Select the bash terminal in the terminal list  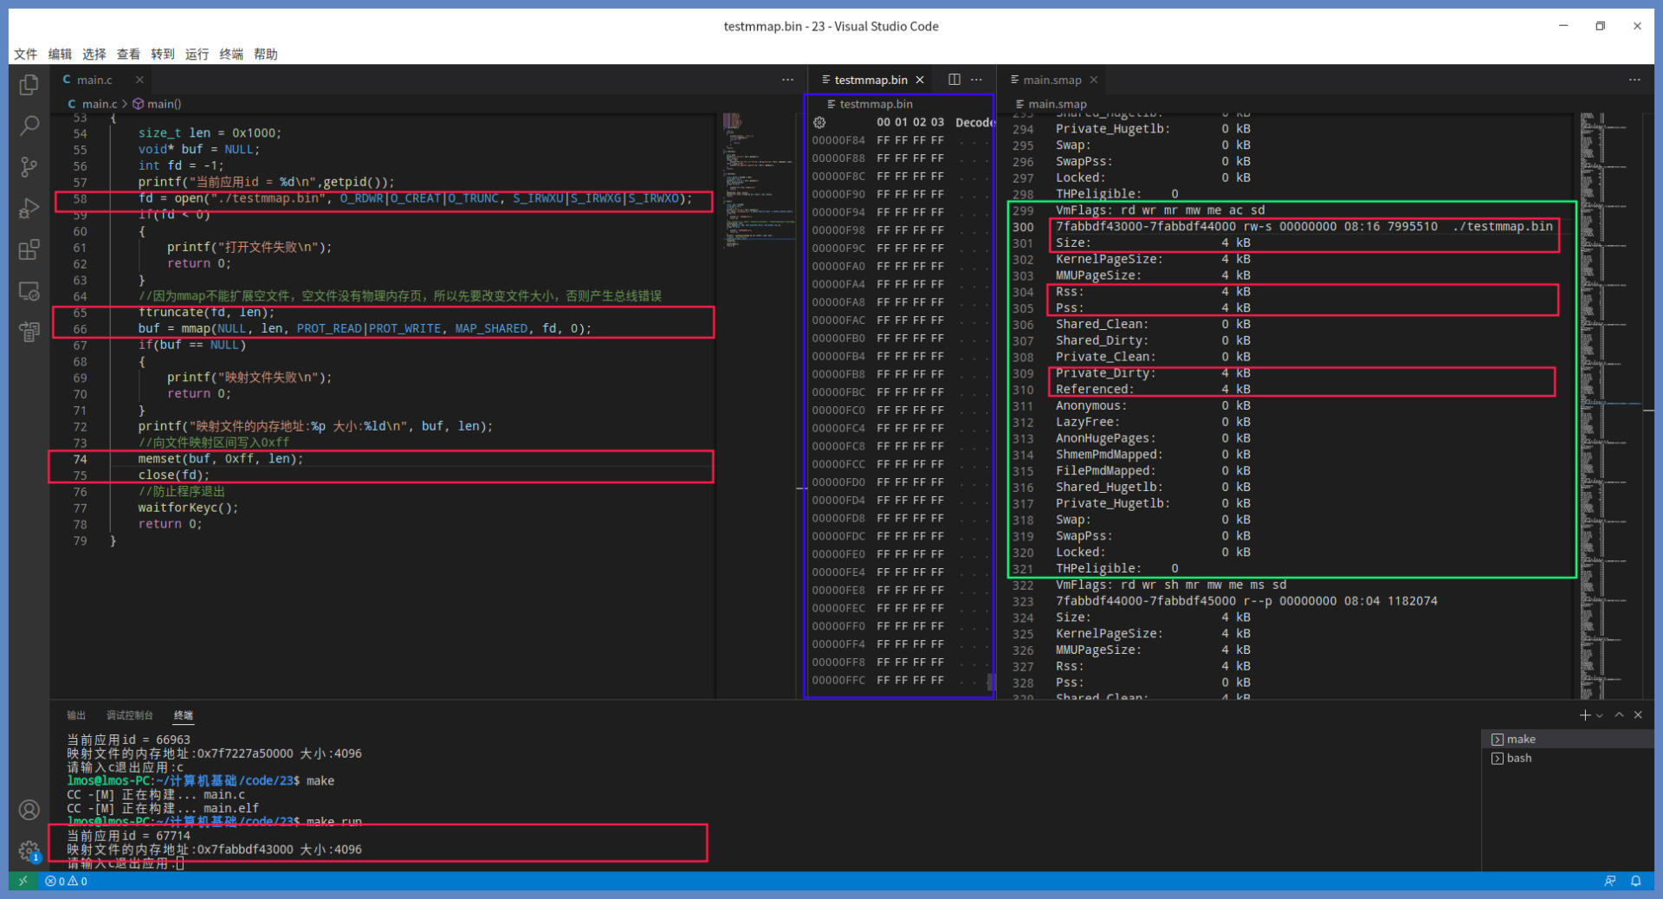click(x=1518, y=758)
